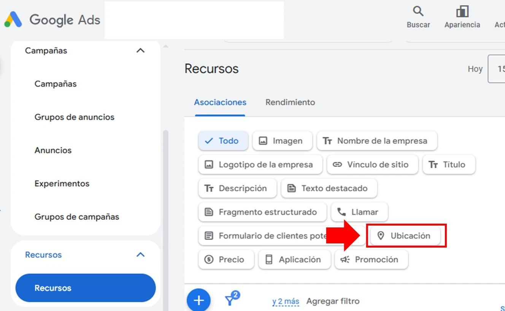Screen dimensions: 505x311
Task: Collapse the Recursos sidebar section
Action: pyautogui.click(x=140, y=255)
